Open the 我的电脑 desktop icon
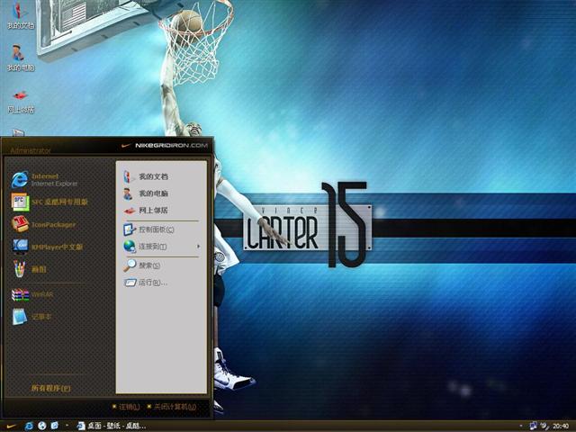 (20, 58)
